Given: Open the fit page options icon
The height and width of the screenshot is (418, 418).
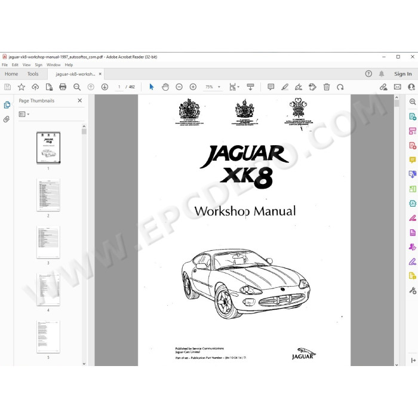Looking at the screenshot, I should tap(234, 87).
